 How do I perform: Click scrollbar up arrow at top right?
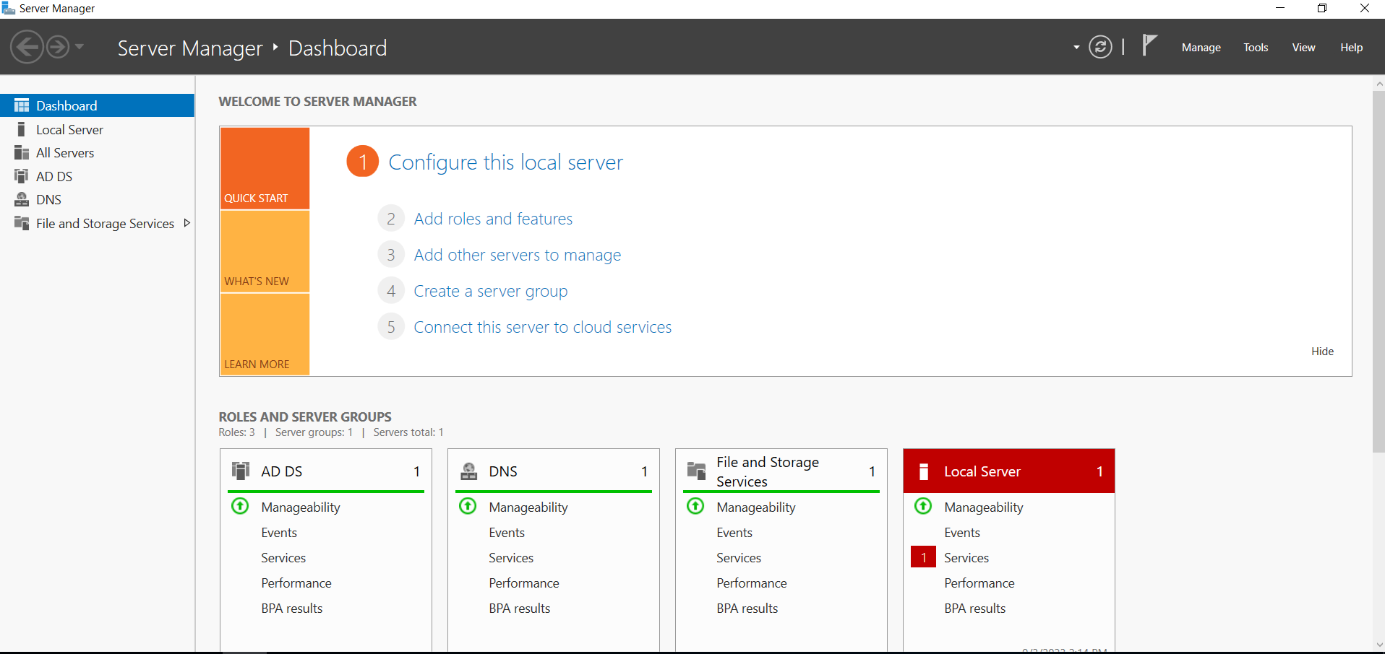coord(1378,83)
